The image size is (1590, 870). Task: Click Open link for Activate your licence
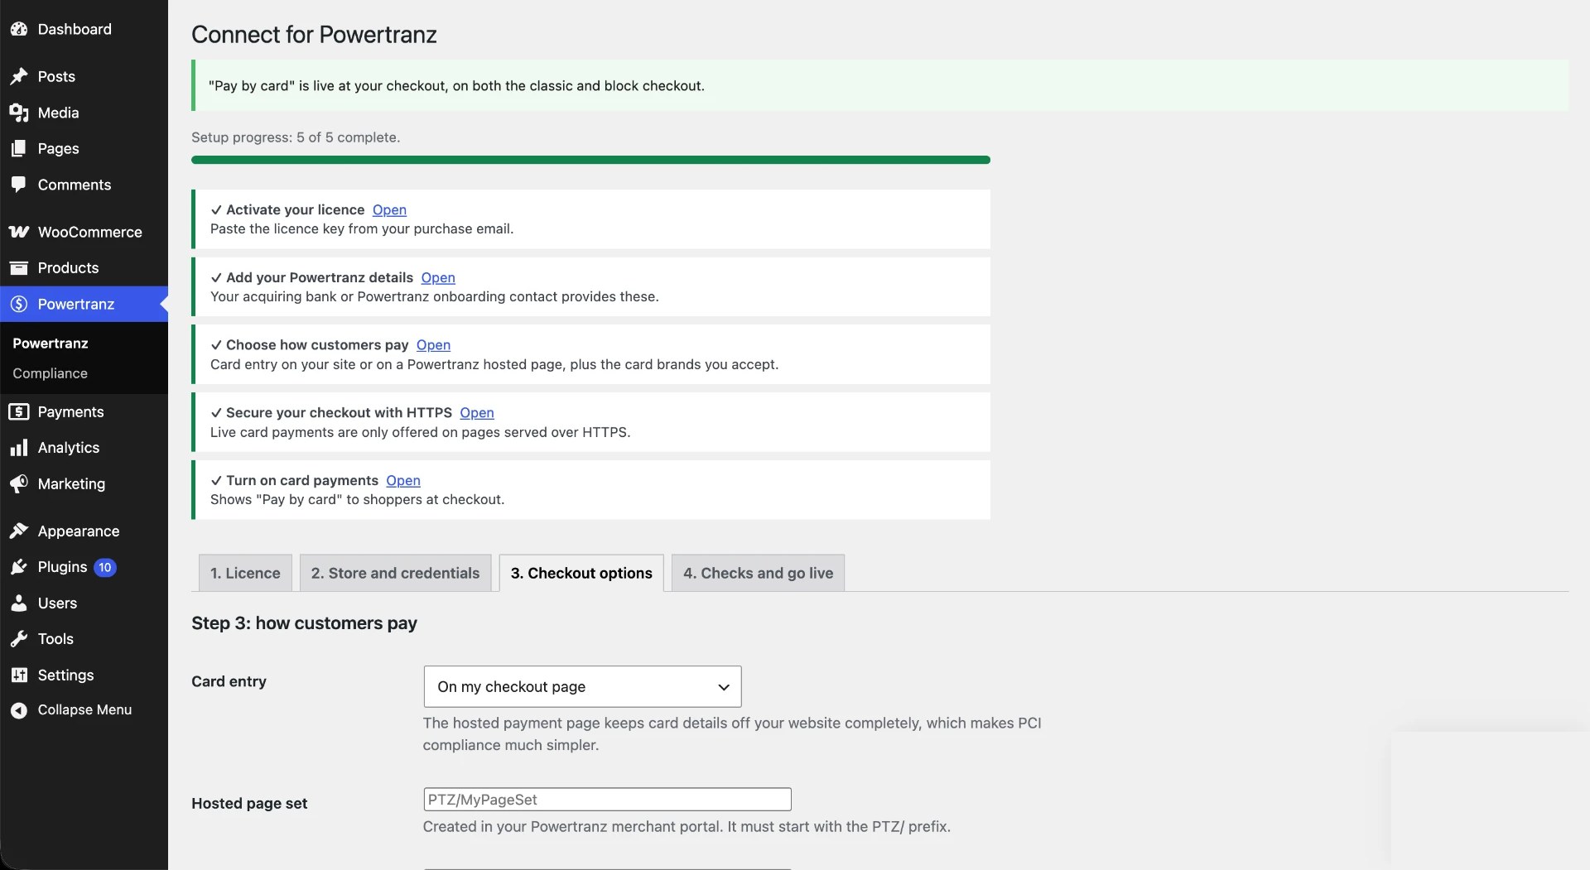pos(389,209)
